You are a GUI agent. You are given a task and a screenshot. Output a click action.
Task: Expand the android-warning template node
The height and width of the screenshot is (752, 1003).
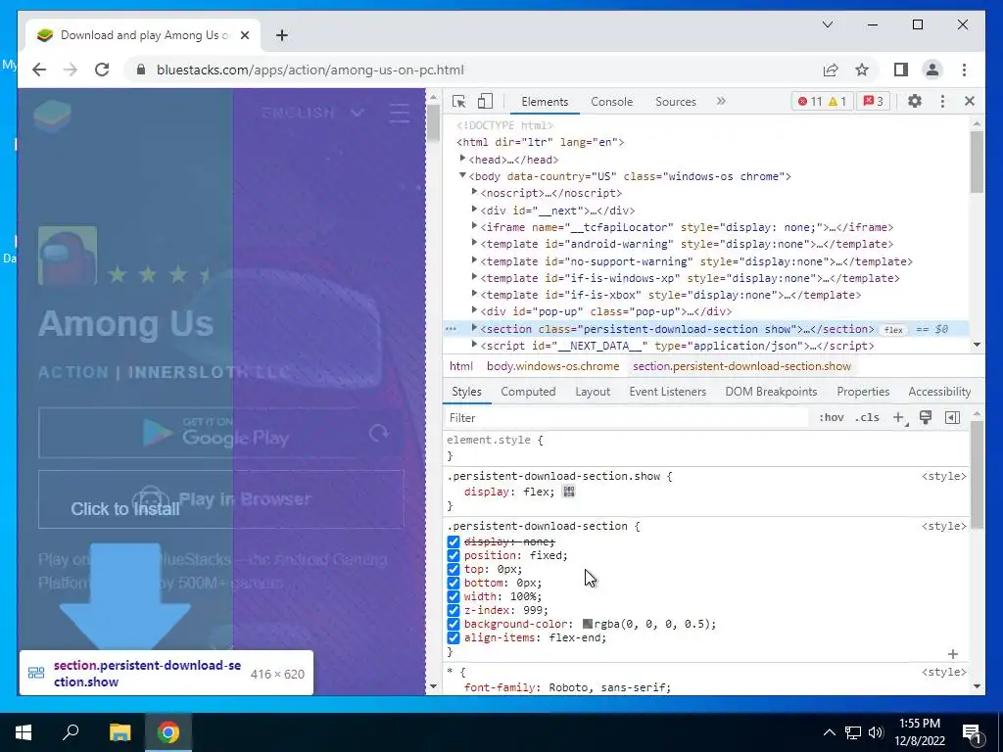pos(474,243)
